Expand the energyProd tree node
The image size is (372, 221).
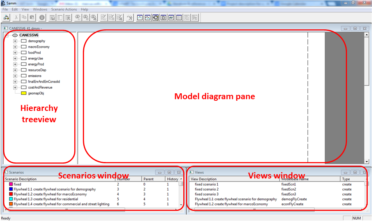pos(15,64)
